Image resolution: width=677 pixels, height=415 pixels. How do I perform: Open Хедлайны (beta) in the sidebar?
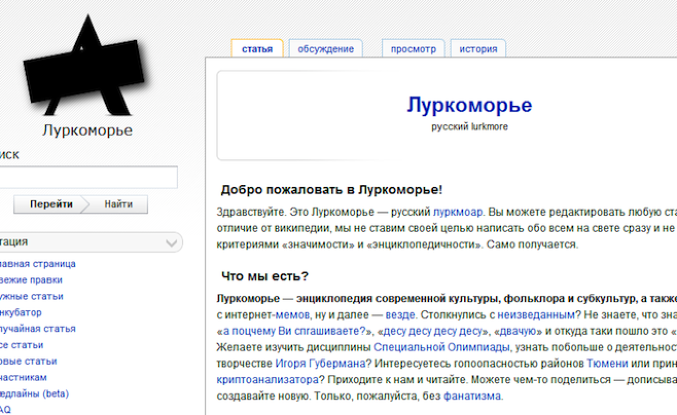tap(35, 394)
